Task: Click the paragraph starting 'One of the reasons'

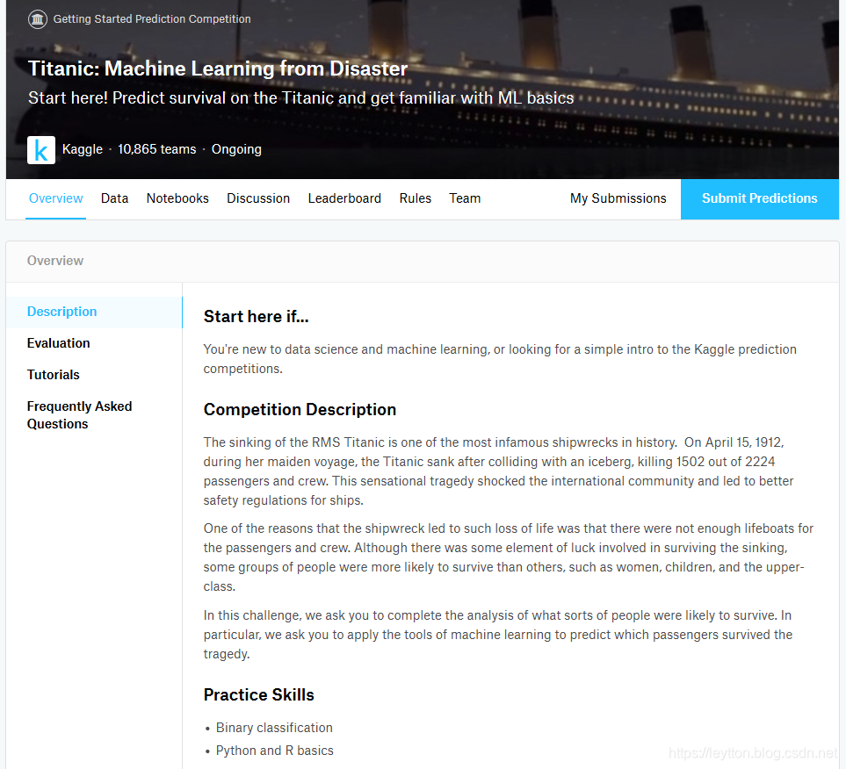Action: pyautogui.click(x=509, y=557)
